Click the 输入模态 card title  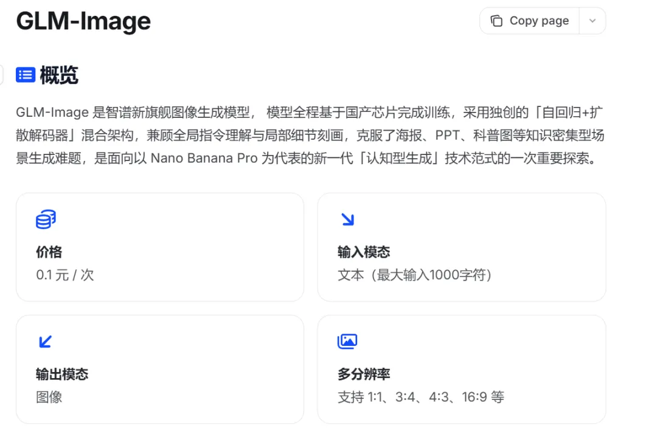click(x=364, y=252)
